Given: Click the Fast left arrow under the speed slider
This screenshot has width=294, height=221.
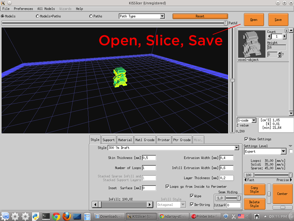Looking at the screenshot, I should (x=245, y=180).
